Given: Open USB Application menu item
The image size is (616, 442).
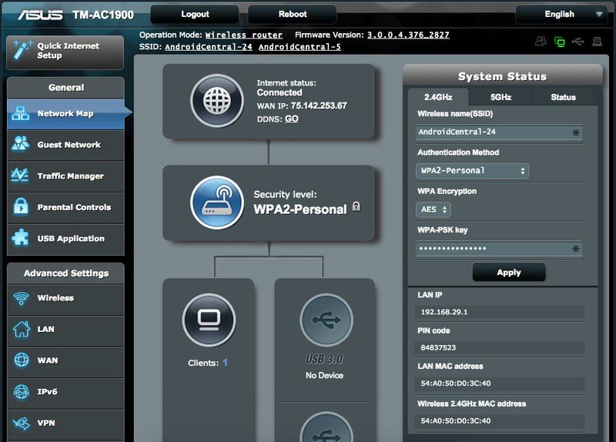Looking at the screenshot, I should click(66, 239).
